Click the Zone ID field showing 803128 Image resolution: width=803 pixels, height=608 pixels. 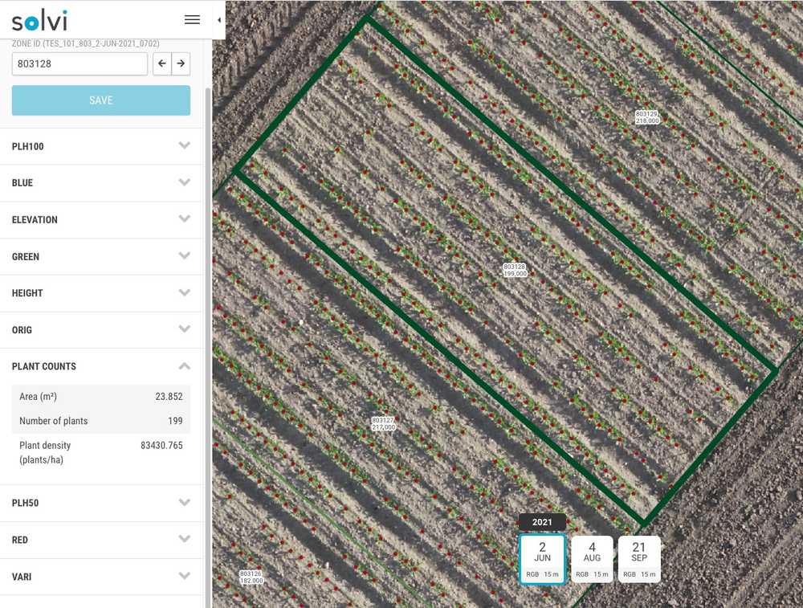[79, 63]
